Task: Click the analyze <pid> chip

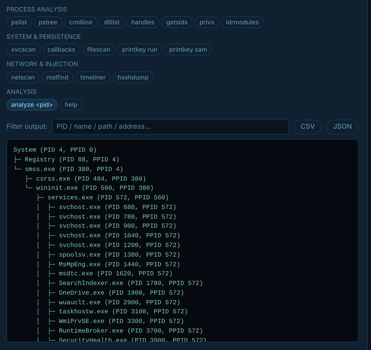Action: (32, 105)
